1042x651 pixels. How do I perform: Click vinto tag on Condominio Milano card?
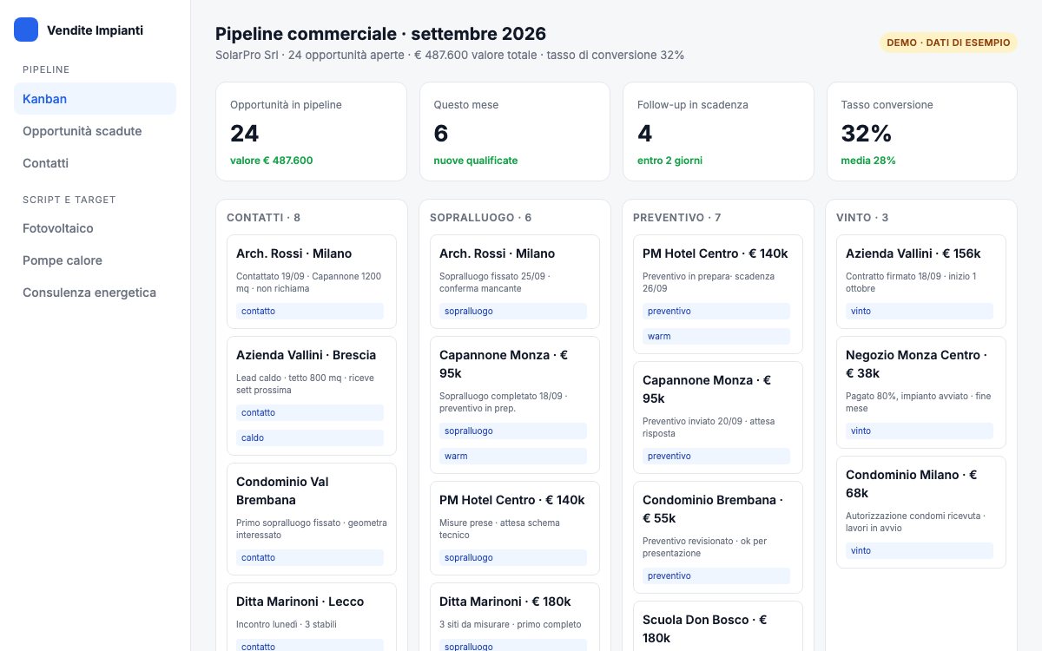coord(920,550)
